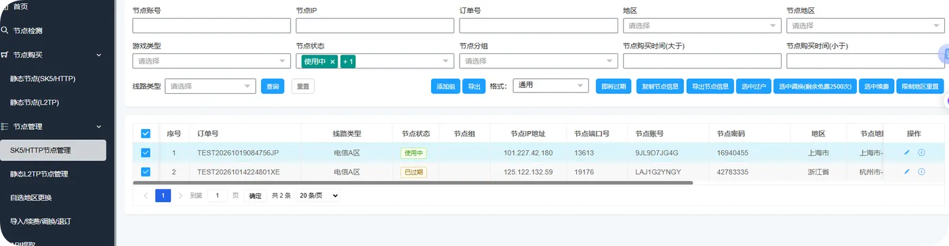Open the 线路类型 dropdown

click(210, 86)
